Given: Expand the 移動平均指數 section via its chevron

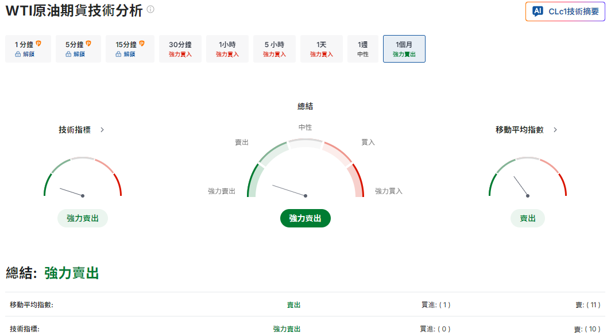Looking at the screenshot, I should coord(554,130).
